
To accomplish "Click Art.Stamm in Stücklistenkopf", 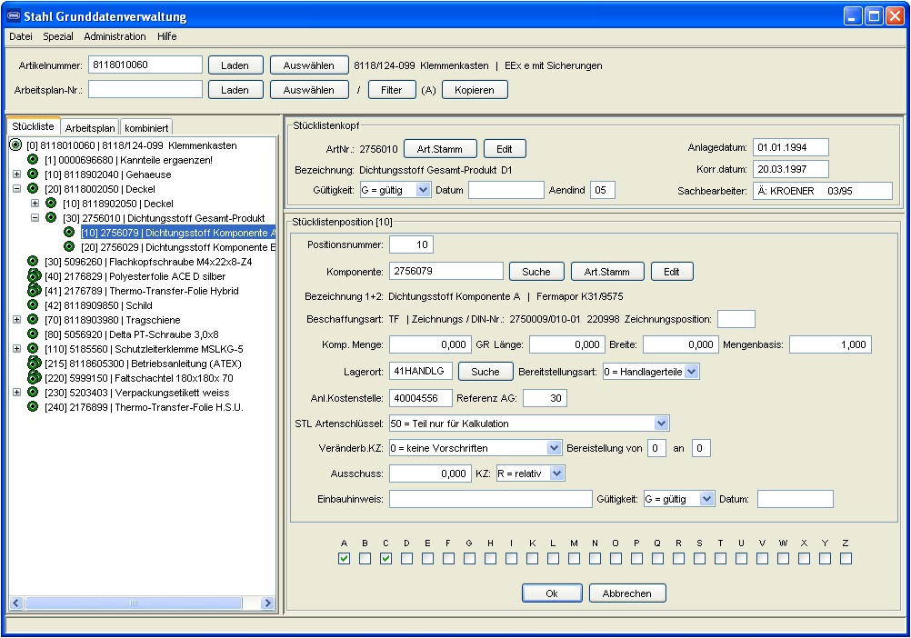I will tap(440, 149).
